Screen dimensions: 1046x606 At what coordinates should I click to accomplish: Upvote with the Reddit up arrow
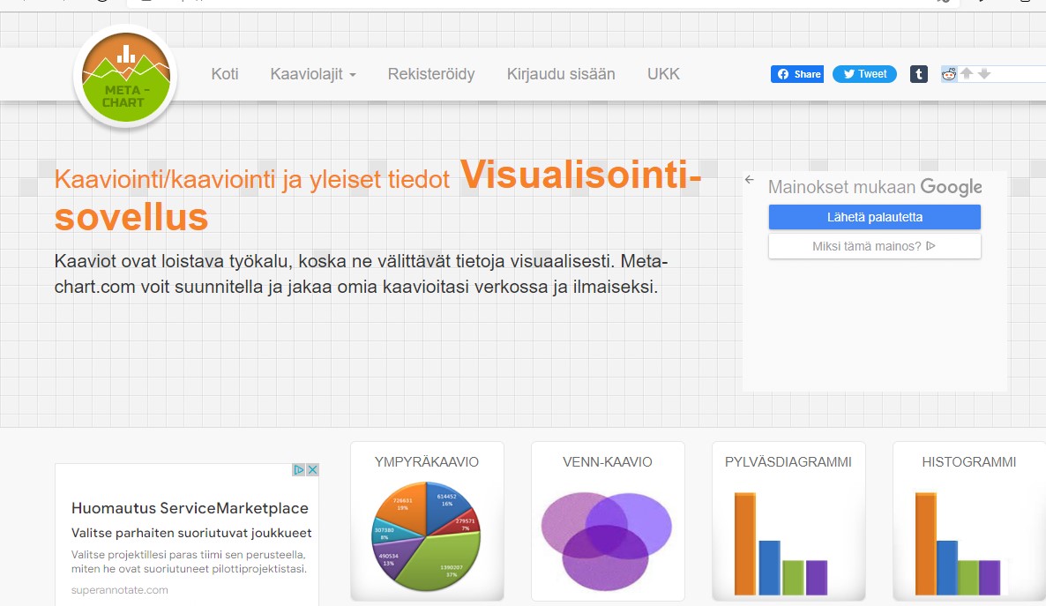[967, 73]
